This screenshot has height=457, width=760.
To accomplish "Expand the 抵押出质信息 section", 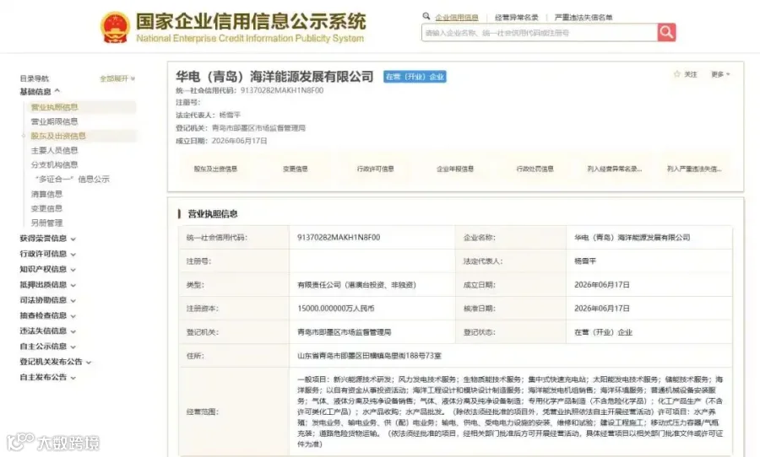I will [x=47, y=285].
